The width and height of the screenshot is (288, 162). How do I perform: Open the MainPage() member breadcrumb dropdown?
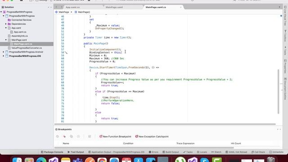pyautogui.click(x=82, y=12)
